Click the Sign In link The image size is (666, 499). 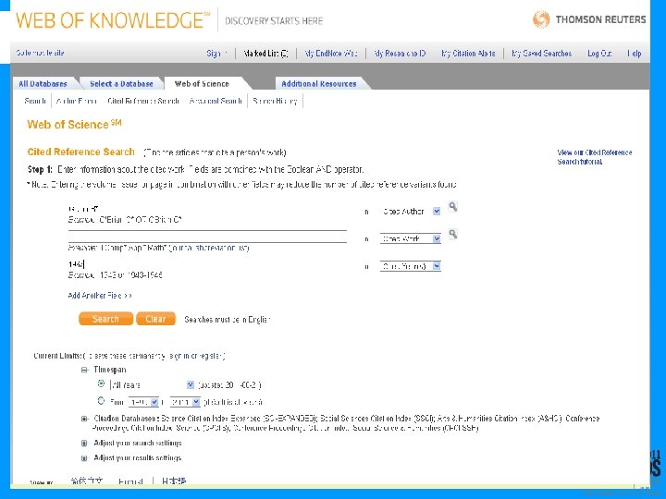pyautogui.click(x=217, y=54)
